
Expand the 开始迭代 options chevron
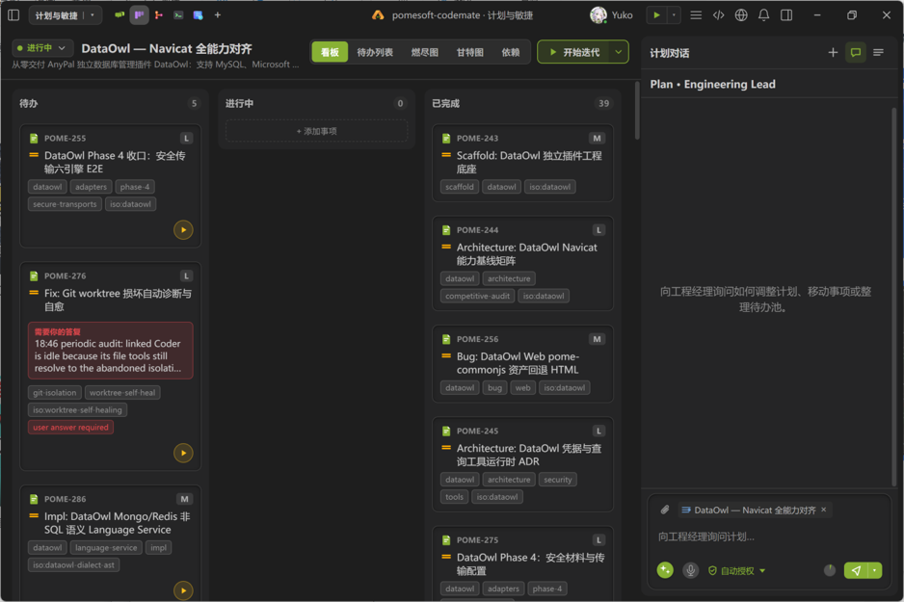click(x=619, y=52)
